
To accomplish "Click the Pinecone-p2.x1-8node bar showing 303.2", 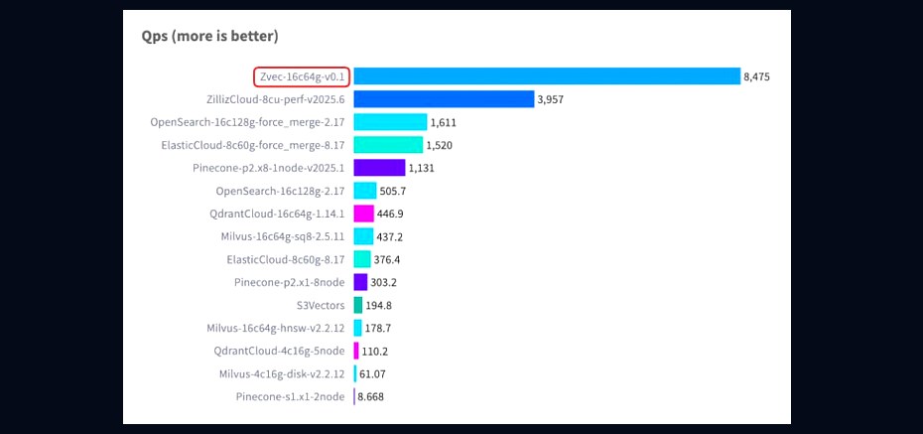I will click(x=360, y=282).
